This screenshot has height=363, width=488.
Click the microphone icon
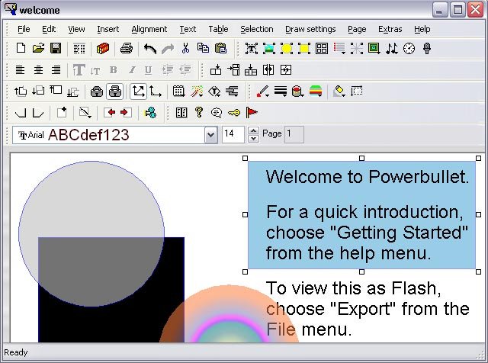pyautogui.click(x=427, y=49)
